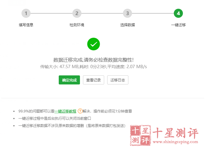Click the green success checkmark icon
205x152 pixels.
coord(94,44)
